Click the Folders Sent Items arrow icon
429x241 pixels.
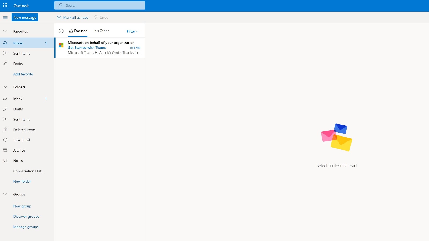(5, 119)
